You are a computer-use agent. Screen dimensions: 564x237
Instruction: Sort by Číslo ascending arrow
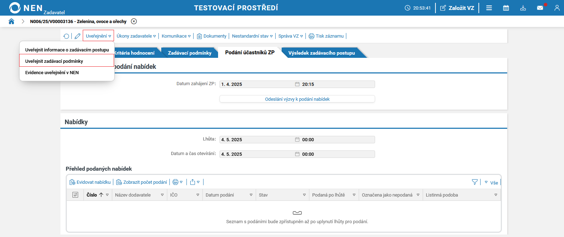tap(101, 195)
